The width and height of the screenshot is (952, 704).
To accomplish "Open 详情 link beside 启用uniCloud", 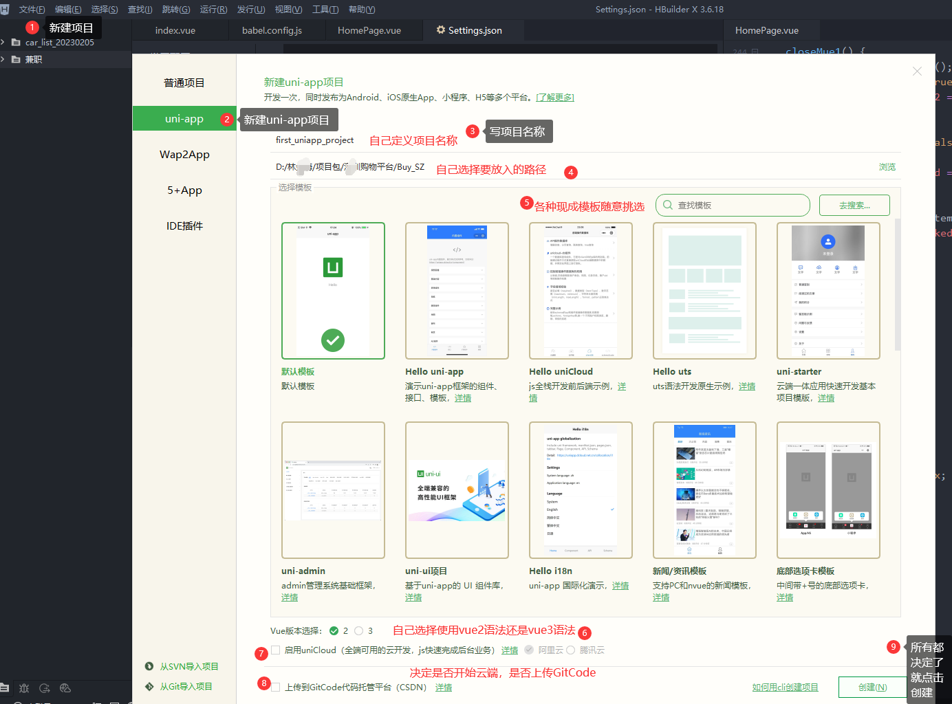I will pyautogui.click(x=510, y=650).
